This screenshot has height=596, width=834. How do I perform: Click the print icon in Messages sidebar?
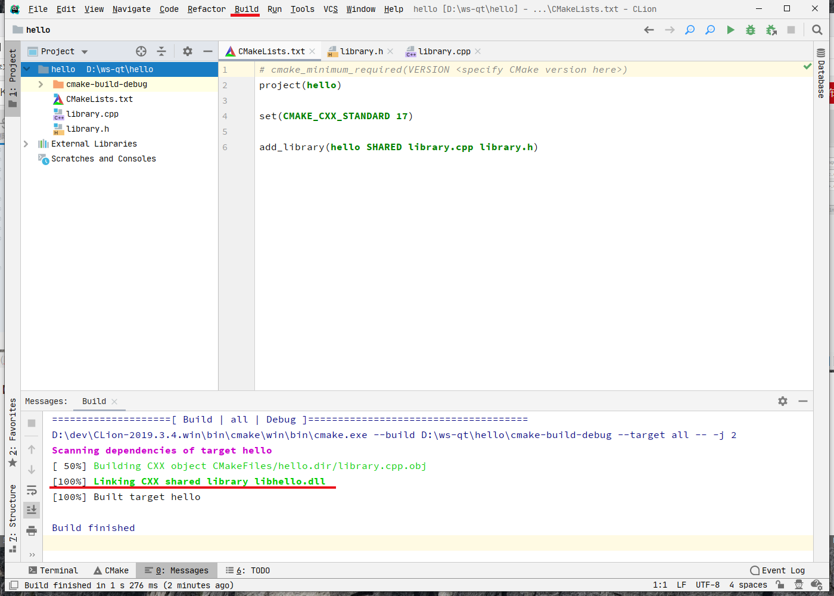(32, 530)
